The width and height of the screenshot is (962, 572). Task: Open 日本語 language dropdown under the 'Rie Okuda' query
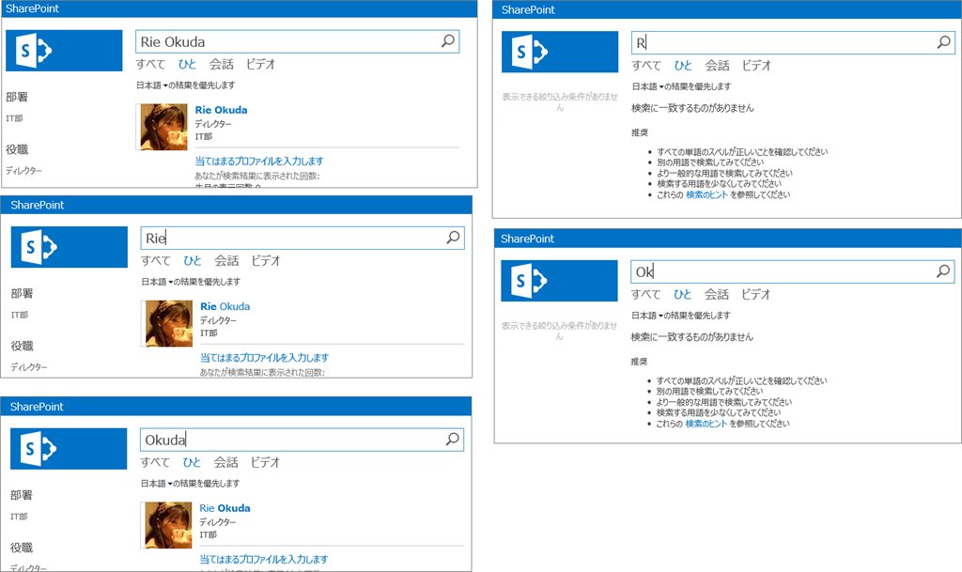point(152,85)
